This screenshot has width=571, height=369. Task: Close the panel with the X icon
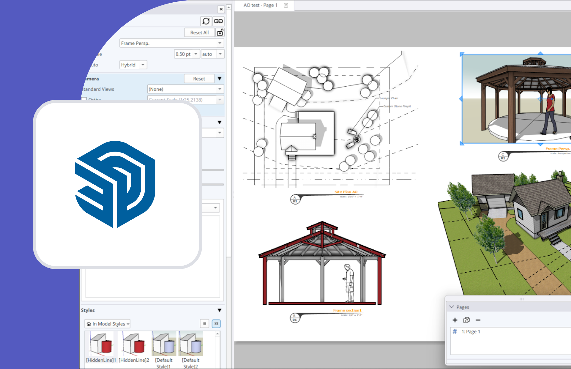pyautogui.click(x=221, y=9)
